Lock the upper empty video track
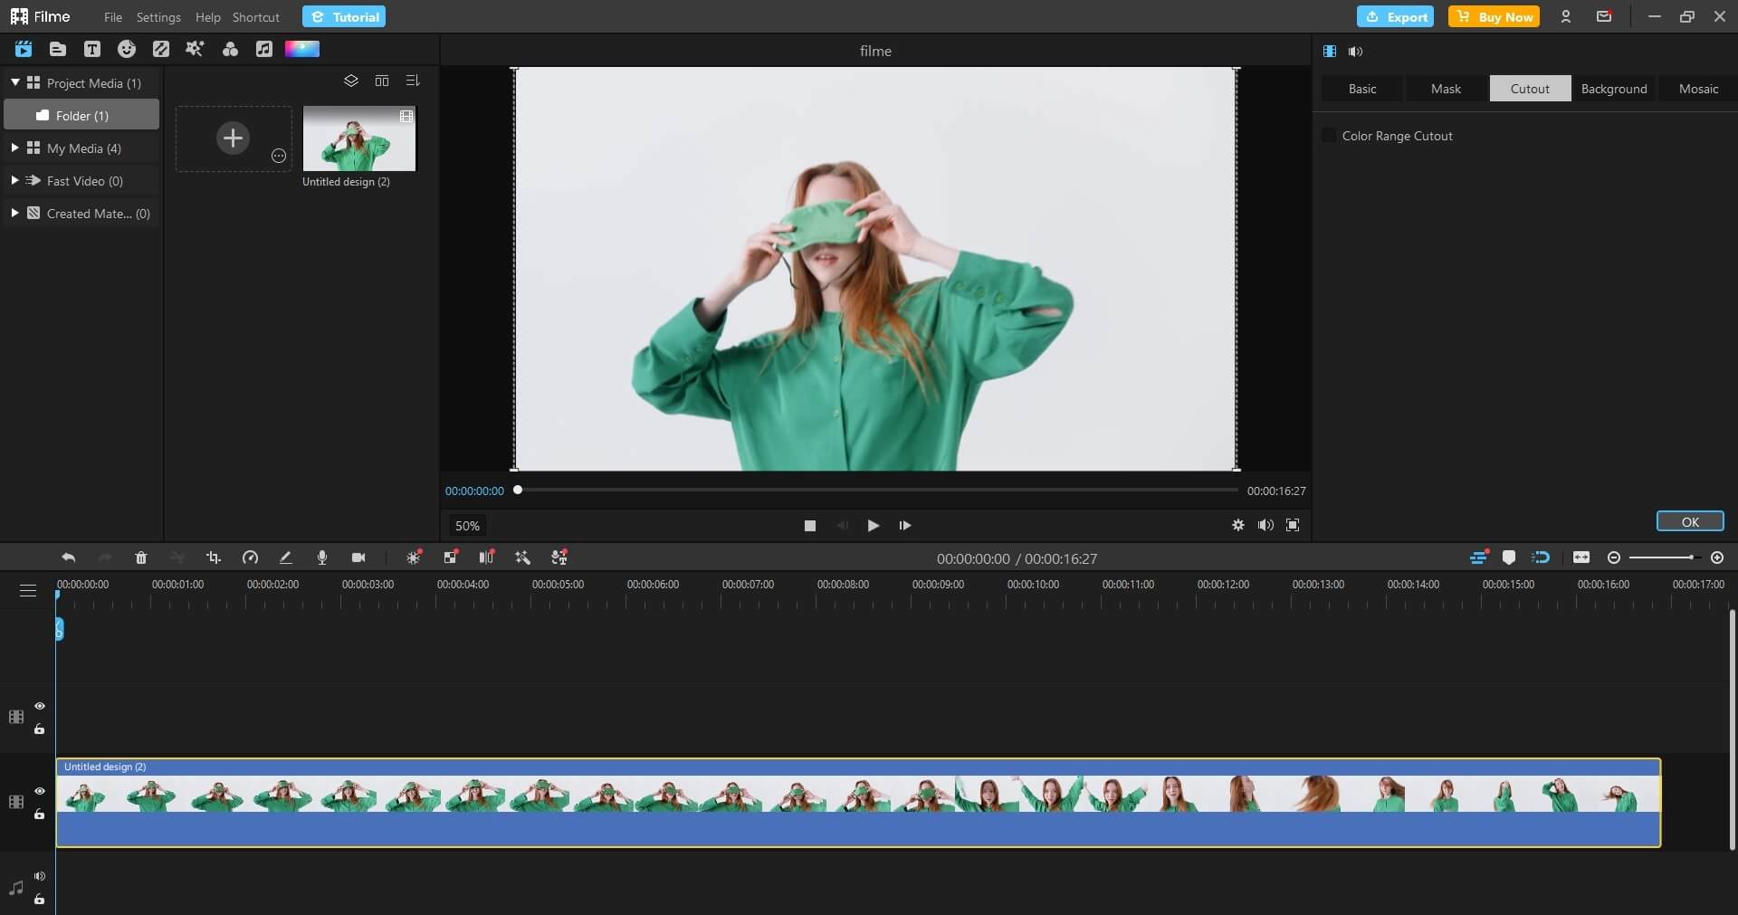1738x915 pixels. (40, 729)
